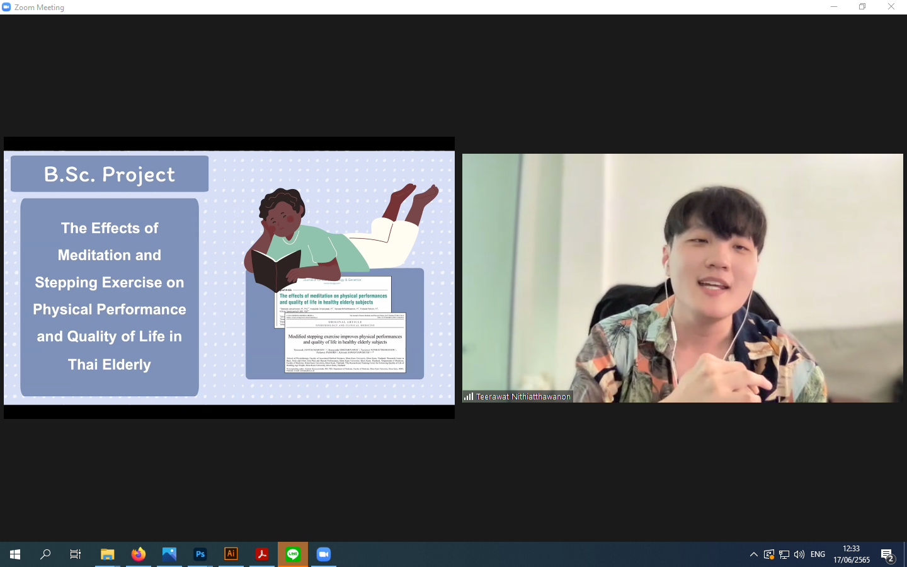Open the clock and calendar flyout

[851, 554]
